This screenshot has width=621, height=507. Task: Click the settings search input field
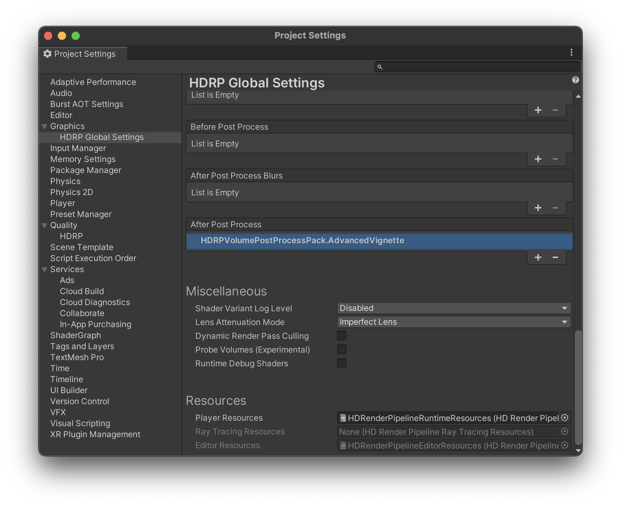(x=477, y=67)
